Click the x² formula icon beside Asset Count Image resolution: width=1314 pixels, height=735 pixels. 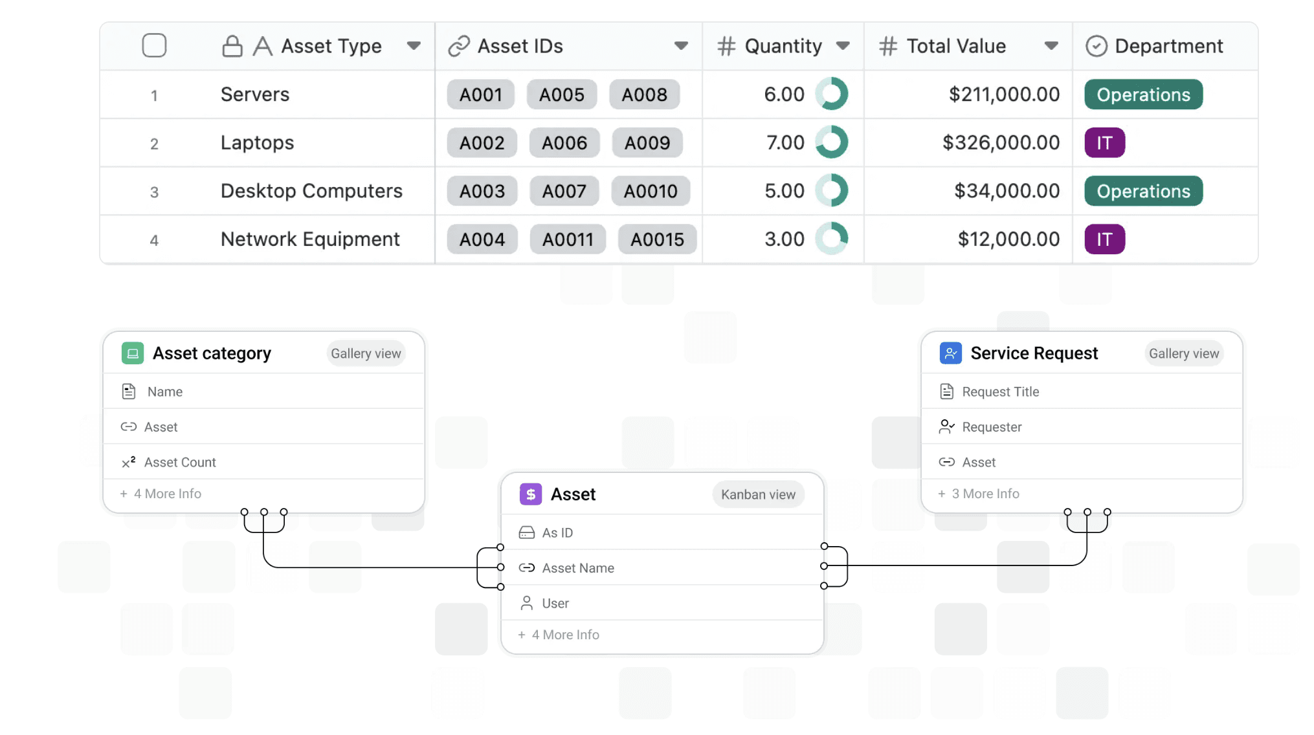point(128,462)
